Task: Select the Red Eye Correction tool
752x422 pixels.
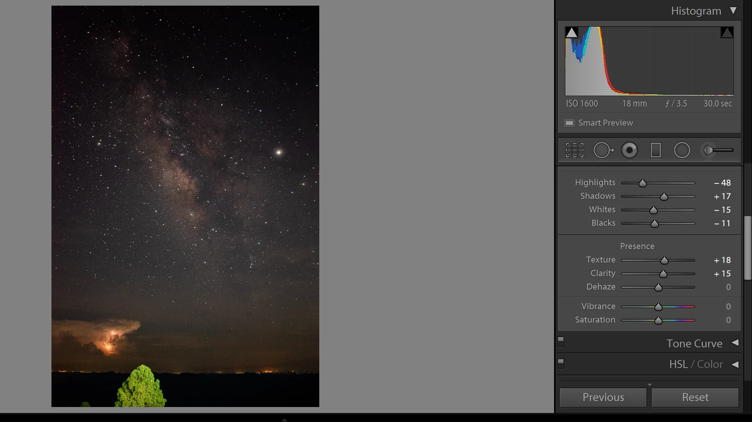Action: click(629, 150)
